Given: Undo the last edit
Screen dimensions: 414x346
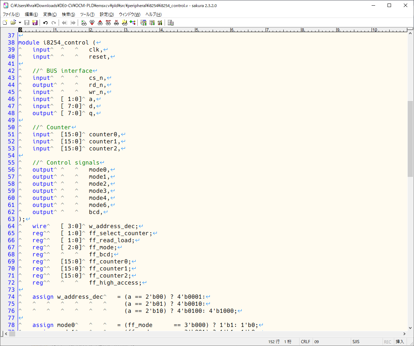Looking at the screenshot, I should point(46,23).
